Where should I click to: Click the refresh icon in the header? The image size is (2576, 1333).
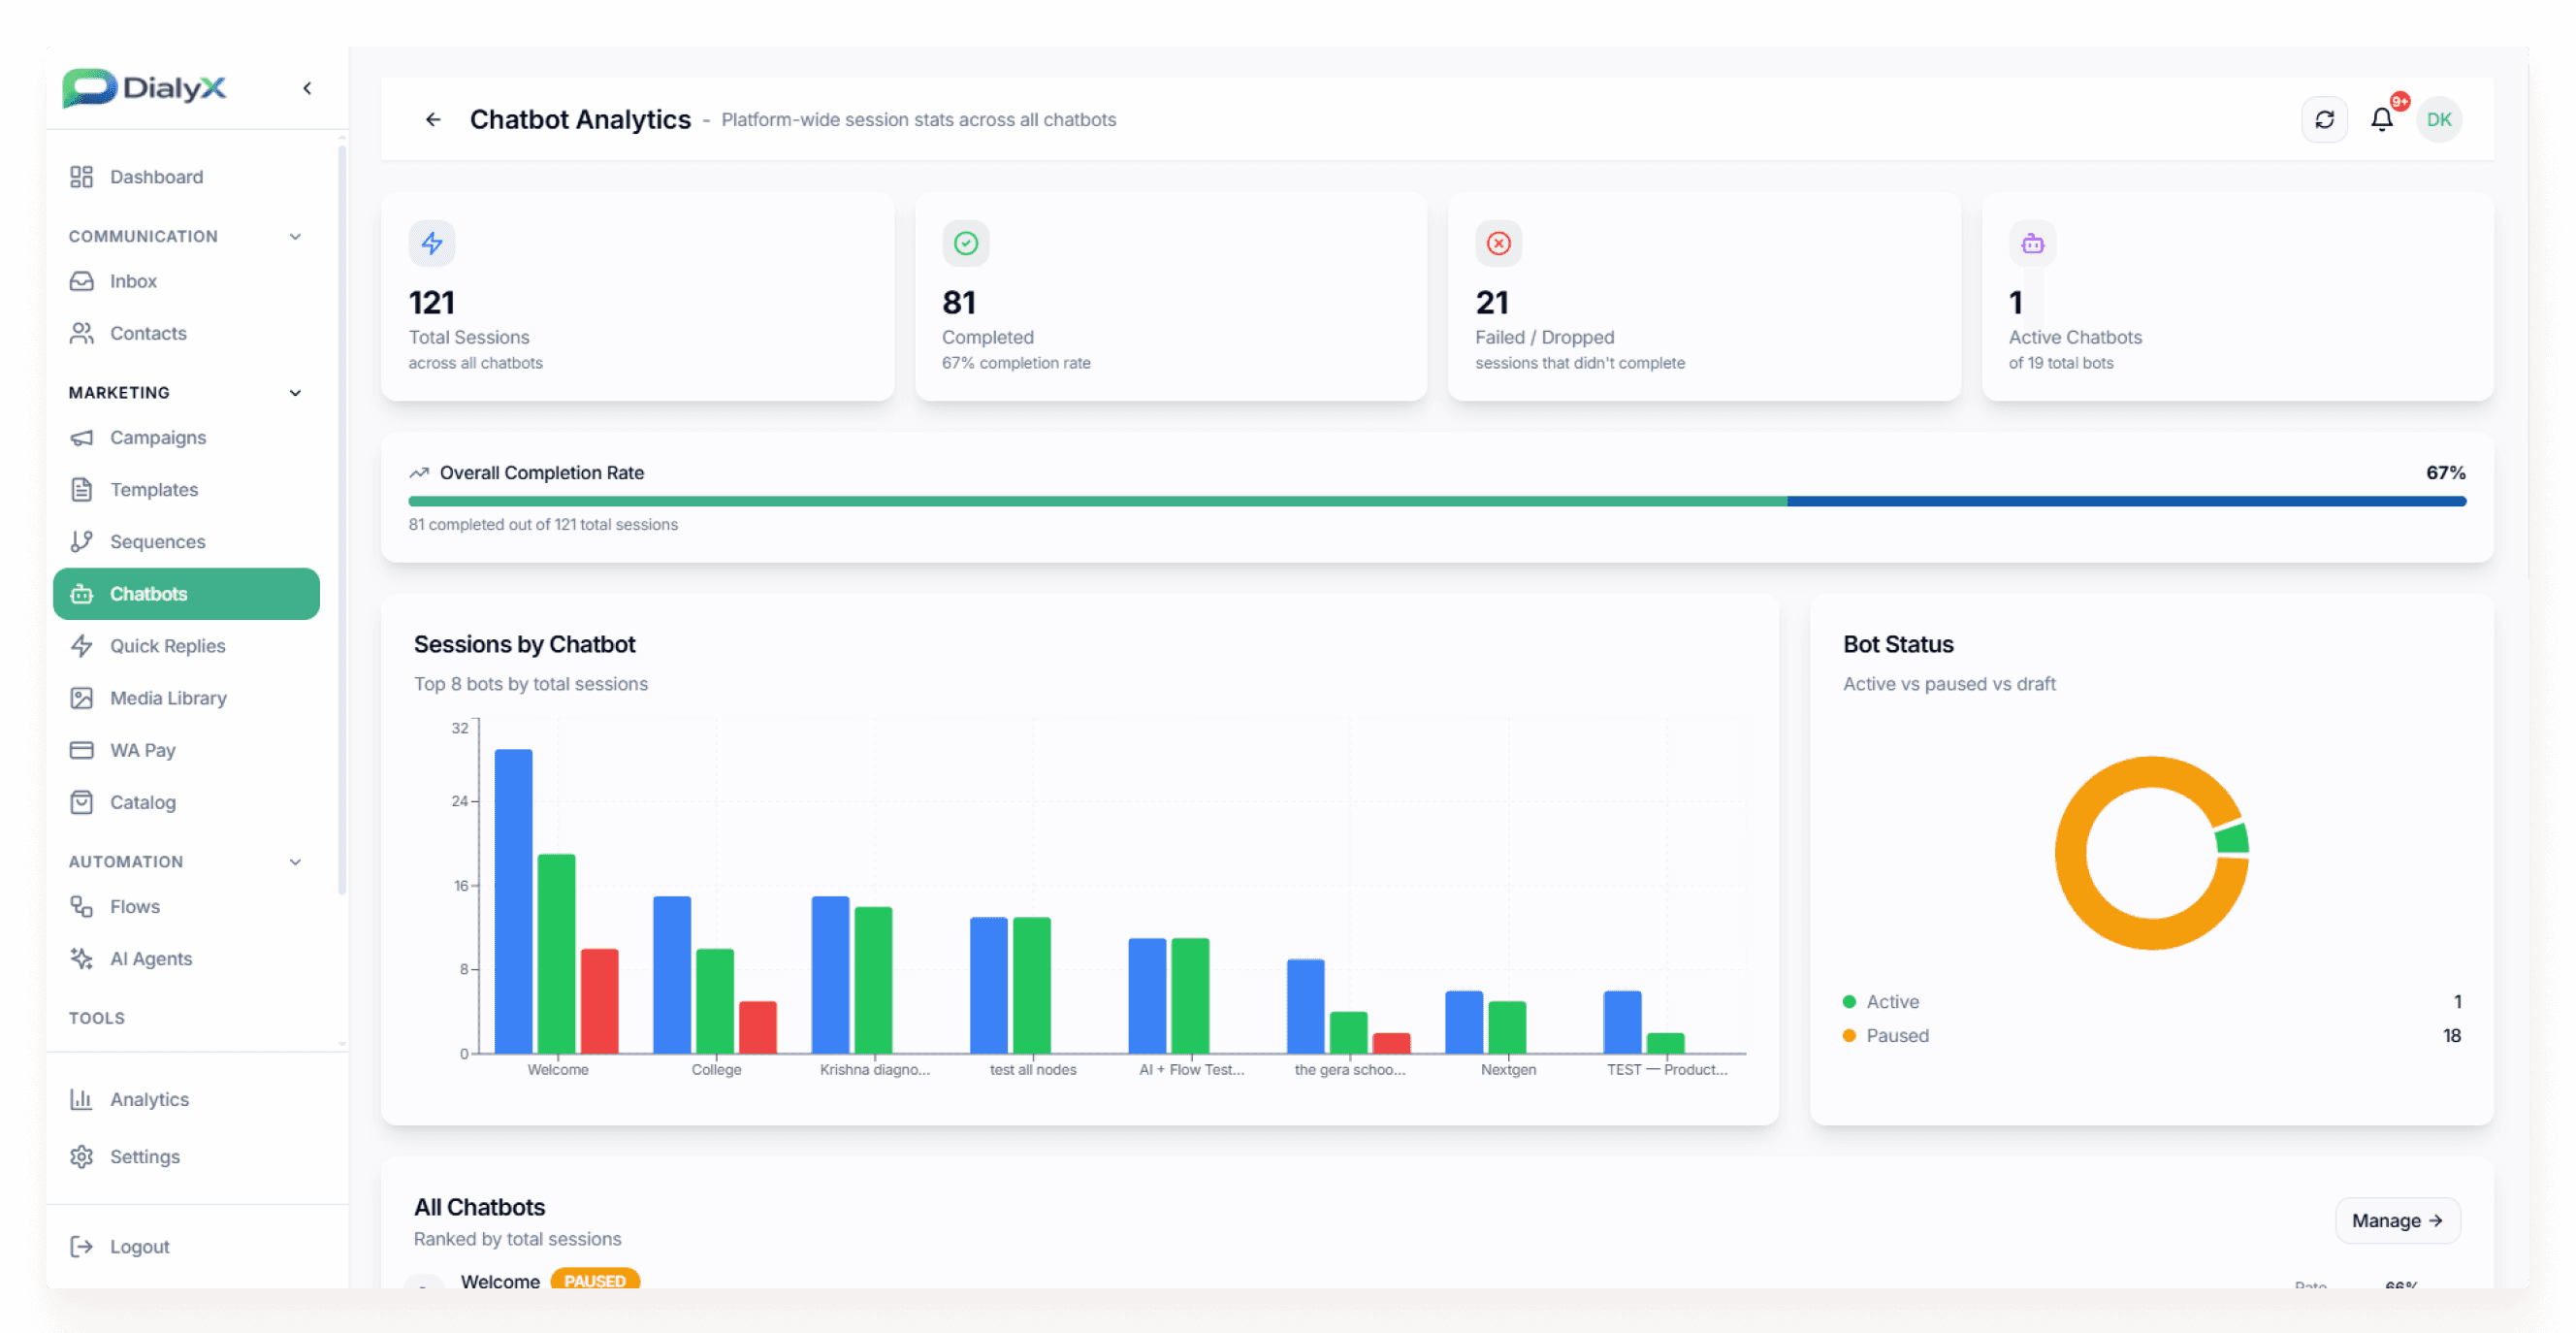pyautogui.click(x=2324, y=120)
